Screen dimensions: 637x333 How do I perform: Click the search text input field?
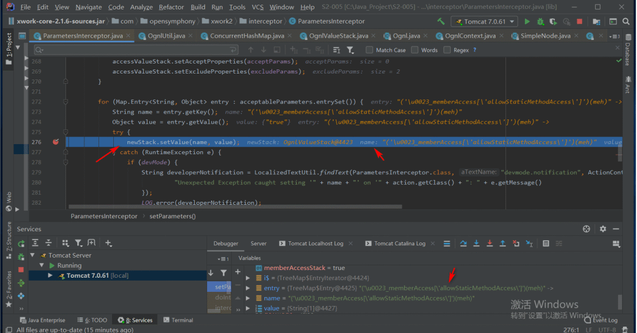tap(136, 50)
